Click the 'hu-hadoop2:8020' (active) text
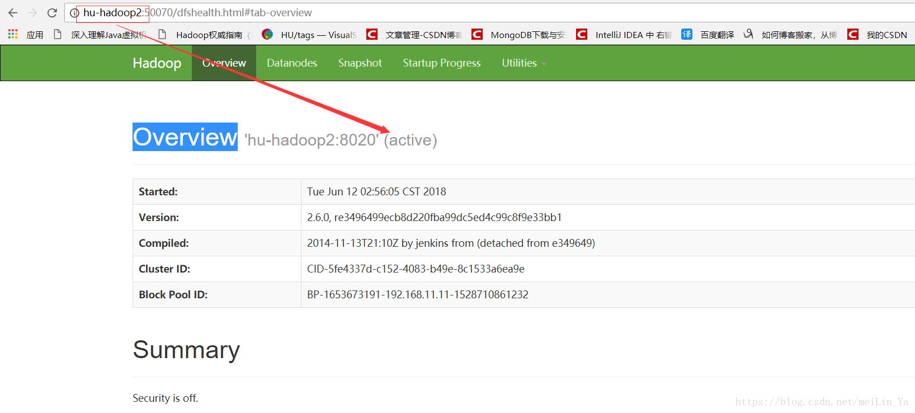This screenshot has width=915, height=413. coord(341,140)
